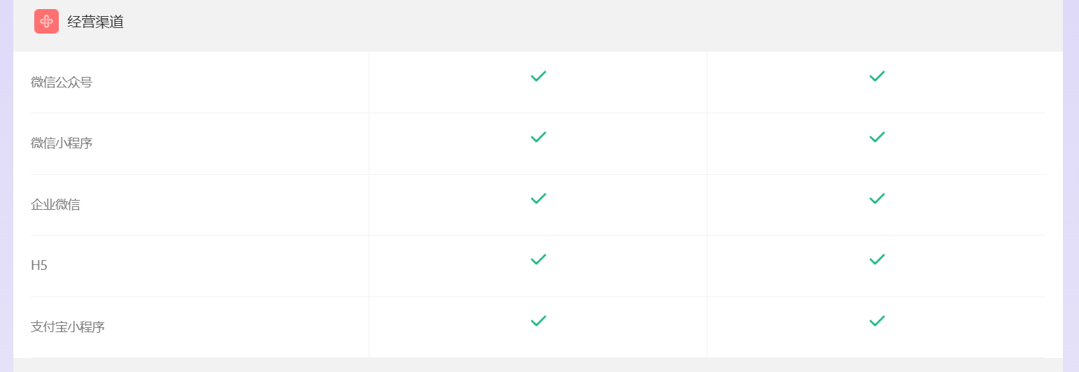This screenshot has height=372, width=1079.
Task: Click the H5 channel label
Action: pyautogui.click(x=39, y=266)
